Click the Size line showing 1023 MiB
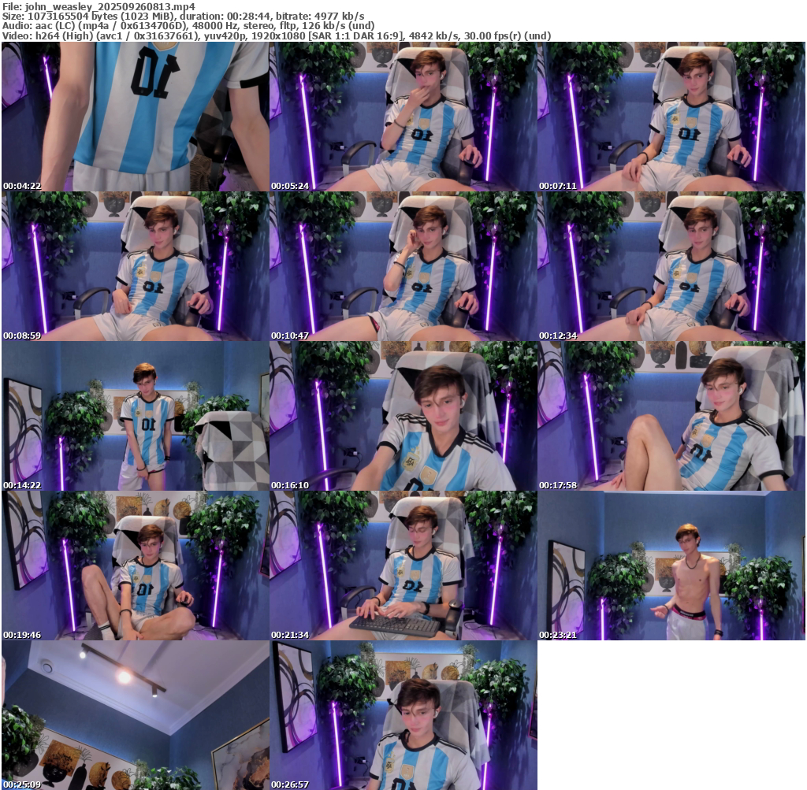 click(x=183, y=17)
